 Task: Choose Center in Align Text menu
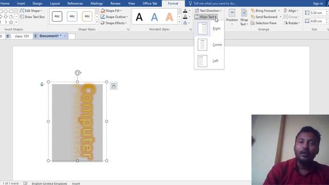click(209, 45)
